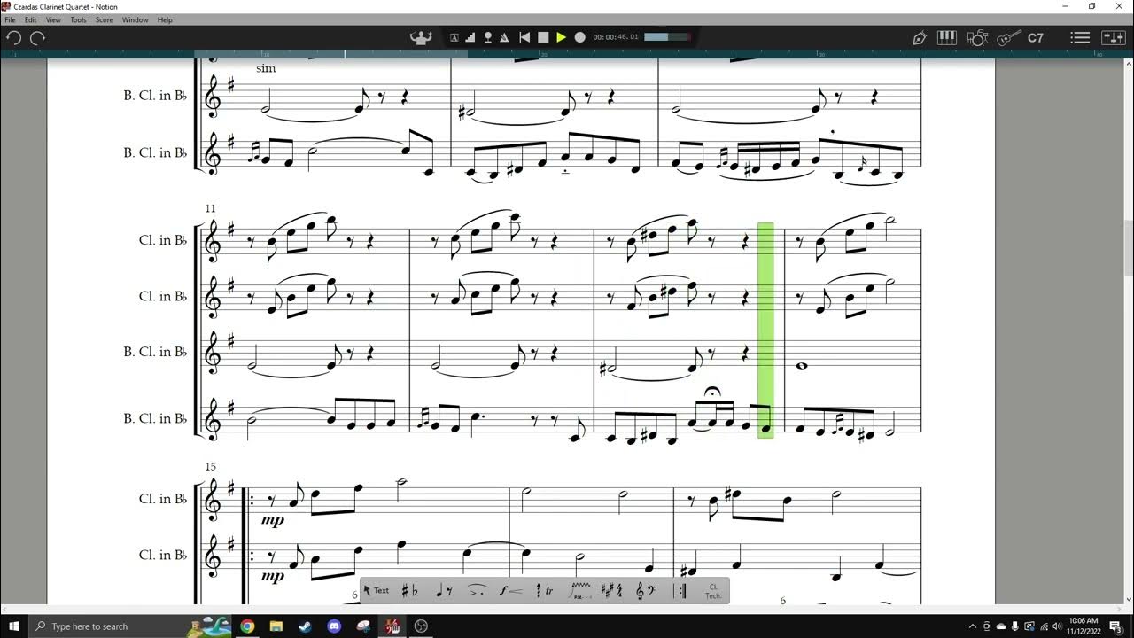Open the notification center
Image resolution: width=1134 pixels, height=638 pixels.
click(x=1116, y=626)
